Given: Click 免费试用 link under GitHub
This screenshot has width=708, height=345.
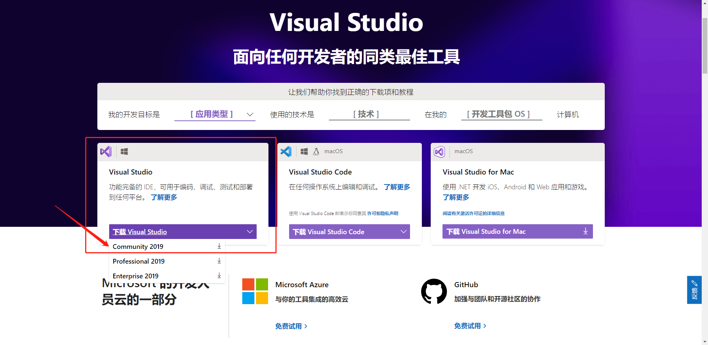Looking at the screenshot, I should click(x=470, y=326).
